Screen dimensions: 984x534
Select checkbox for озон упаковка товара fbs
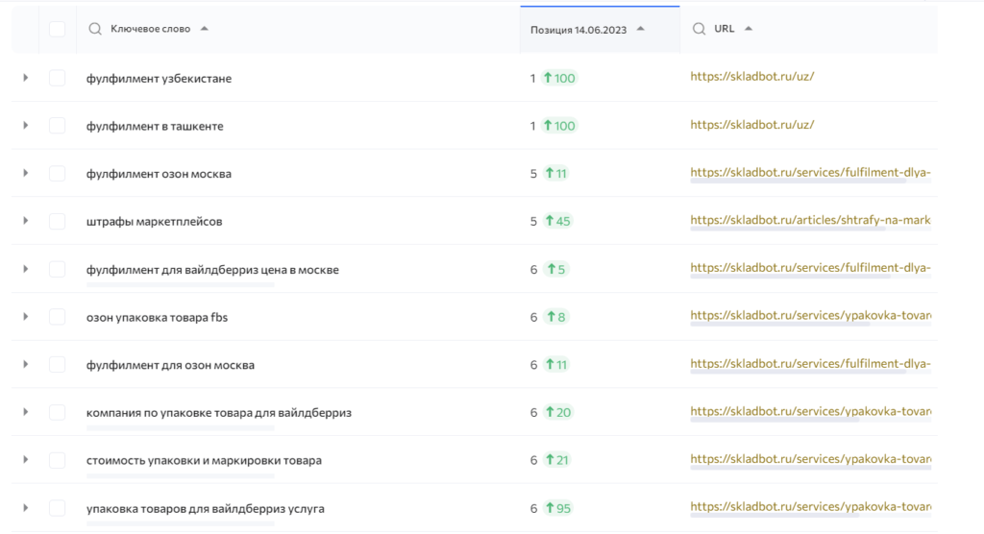58,316
